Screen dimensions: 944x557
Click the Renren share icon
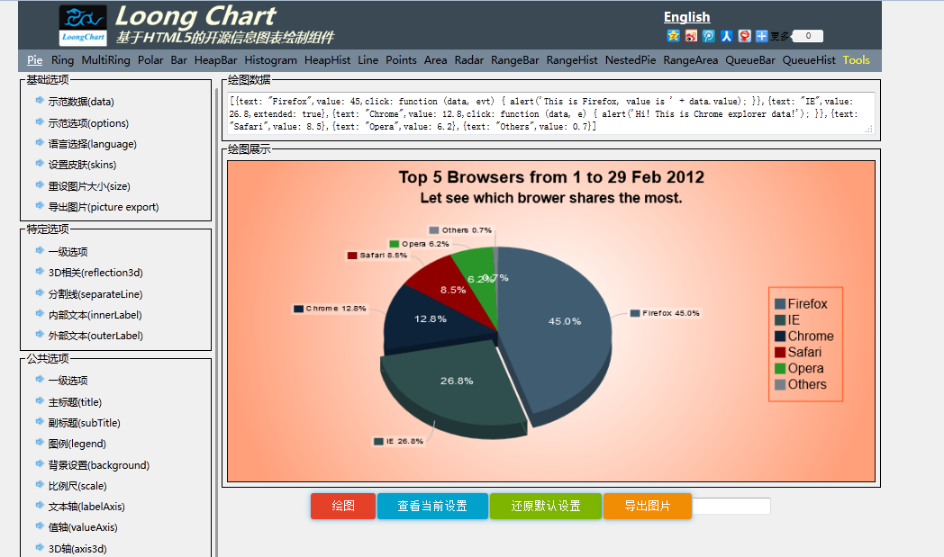click(x=726, y=36)
